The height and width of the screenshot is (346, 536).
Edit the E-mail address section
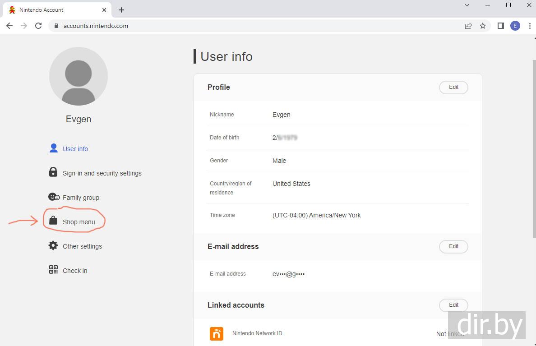pyautogui.click(x=453, y=246)
